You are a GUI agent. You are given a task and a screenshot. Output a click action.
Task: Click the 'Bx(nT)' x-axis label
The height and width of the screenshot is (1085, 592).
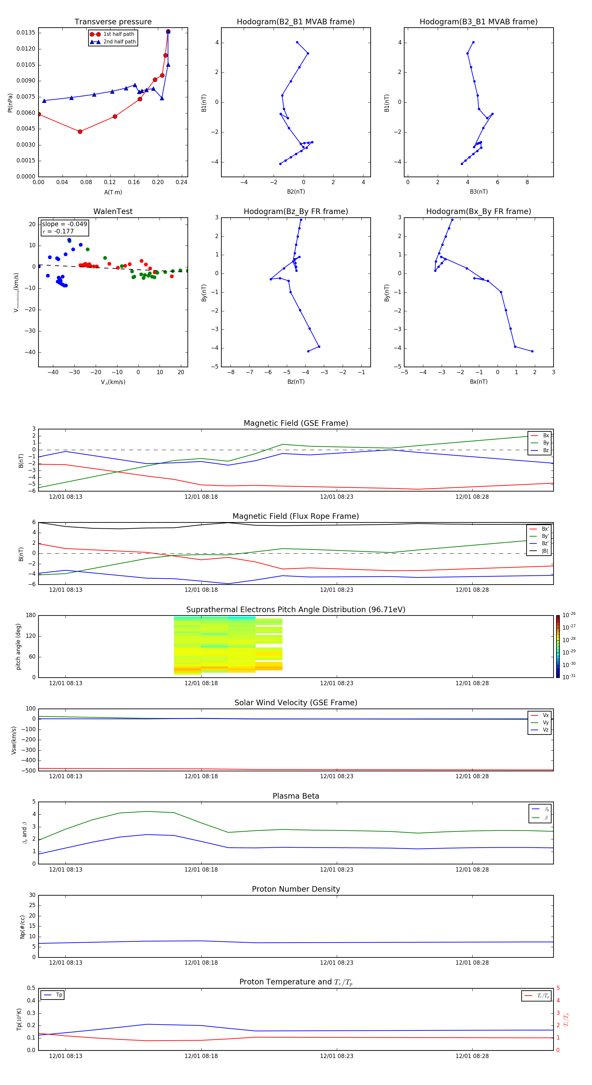point(479,382)
